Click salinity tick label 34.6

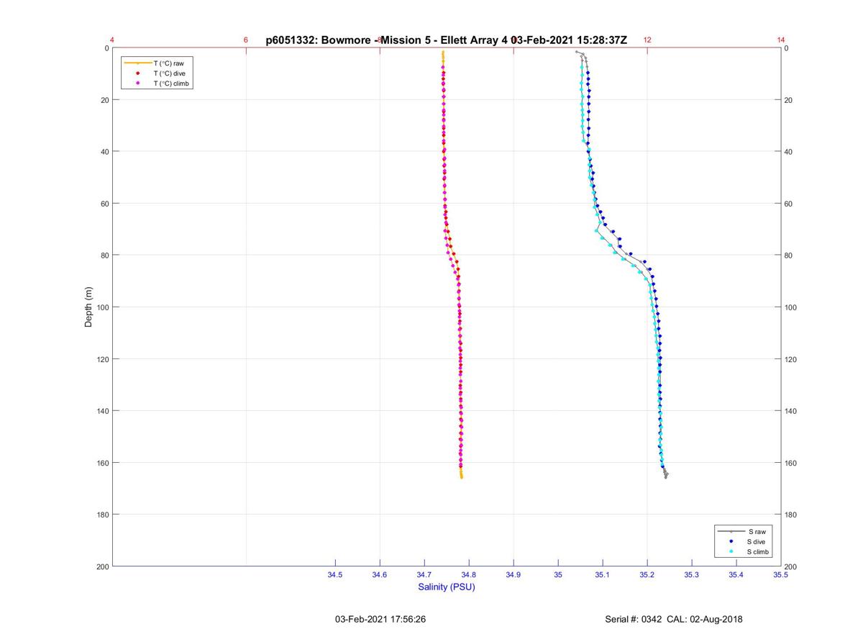380,575
